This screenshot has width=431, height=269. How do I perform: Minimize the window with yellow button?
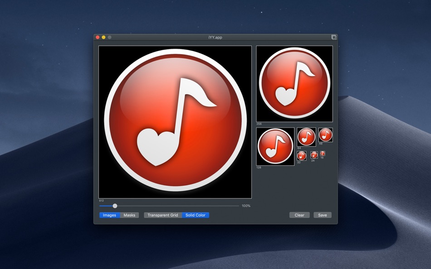pyautogui.click(x=103, y=37)
